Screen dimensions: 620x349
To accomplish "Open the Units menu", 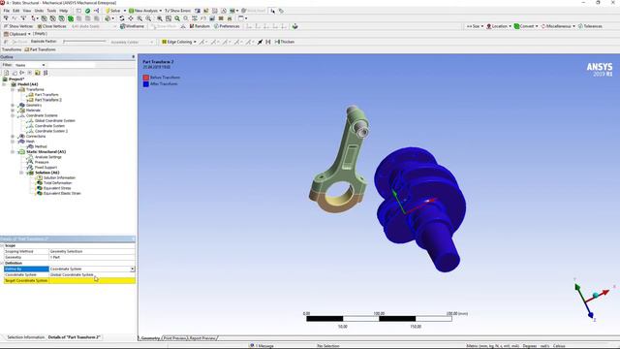I will pos(39,11).
